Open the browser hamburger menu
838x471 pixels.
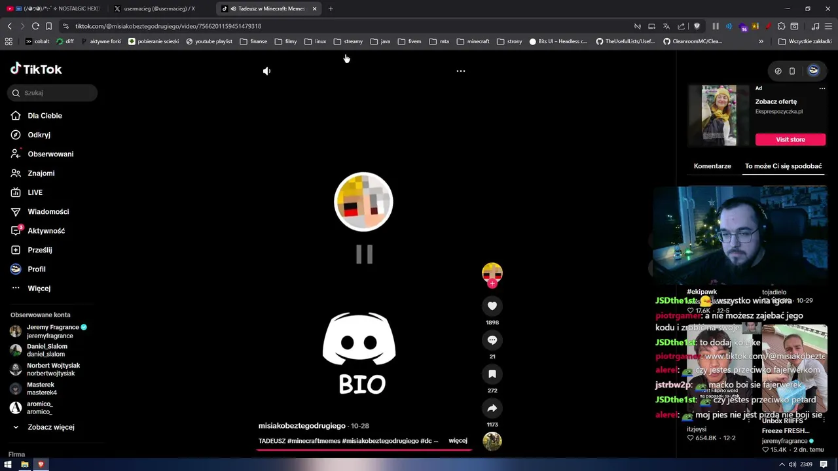tap(829, 26)
